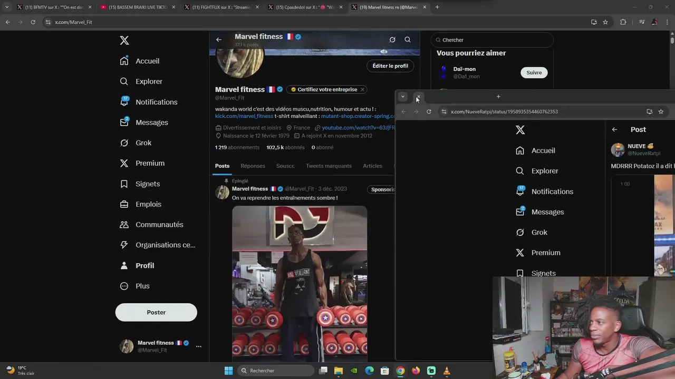Open account options beside Marvel fitness at the bottom
The image size is (675, 379).
pyautogui.click(x=199, y=346)
